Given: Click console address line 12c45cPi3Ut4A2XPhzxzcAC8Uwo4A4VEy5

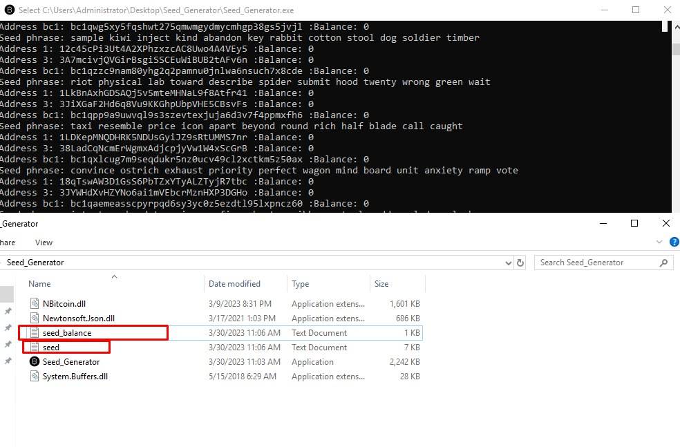Looking at the screenshot, I should pos(157,48).
